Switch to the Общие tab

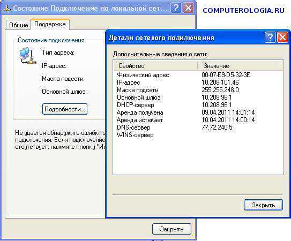coord(18,25)
